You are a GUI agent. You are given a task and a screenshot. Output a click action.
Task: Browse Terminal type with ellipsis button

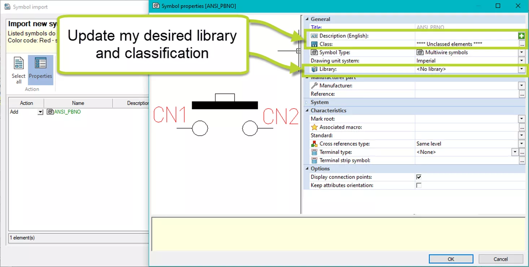tap(522, 152)
